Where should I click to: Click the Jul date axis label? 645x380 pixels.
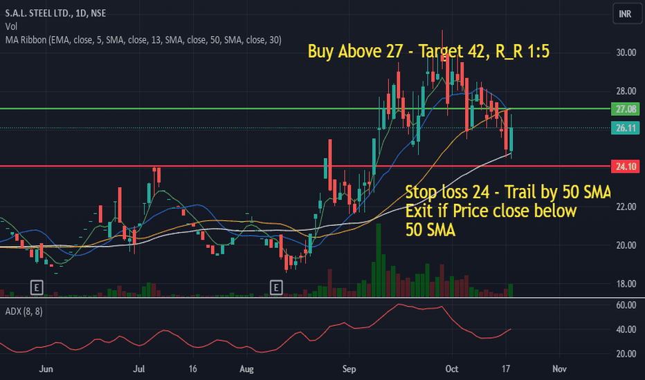[139, 369]
